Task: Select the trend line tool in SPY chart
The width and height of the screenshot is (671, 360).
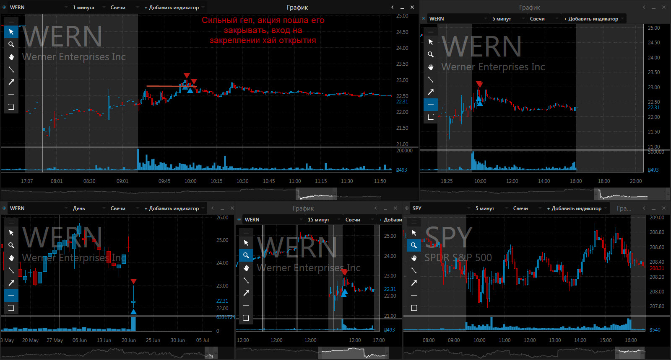Action: click(414, 270)
